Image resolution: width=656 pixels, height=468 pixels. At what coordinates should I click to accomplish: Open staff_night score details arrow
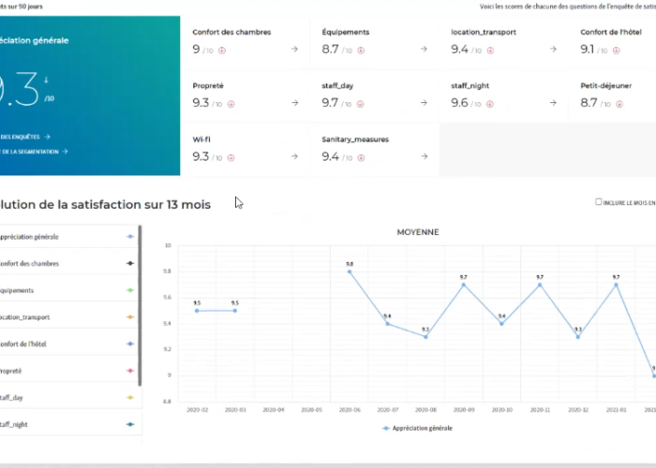click(553, 103)
